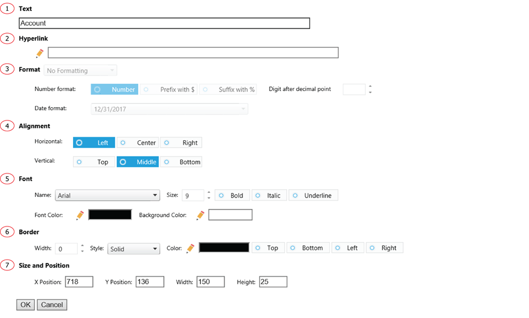Open the font Name Arial dropdown
The image size is (529, 318).
(107, 195)
